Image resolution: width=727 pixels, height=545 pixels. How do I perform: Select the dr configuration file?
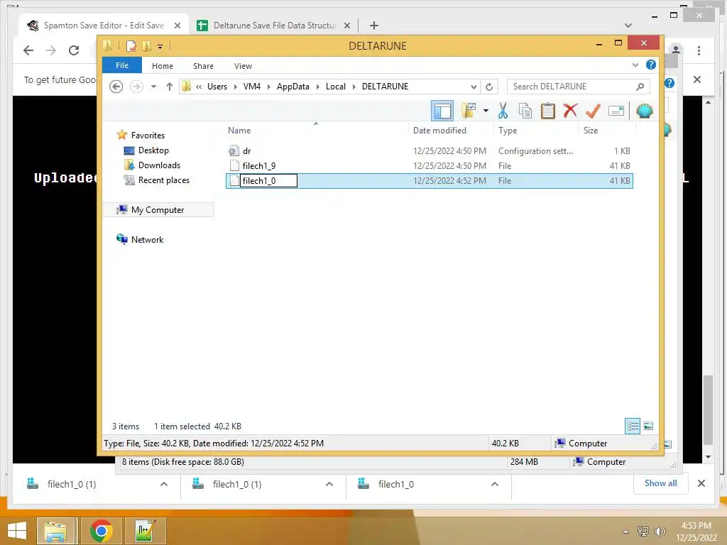430,151
